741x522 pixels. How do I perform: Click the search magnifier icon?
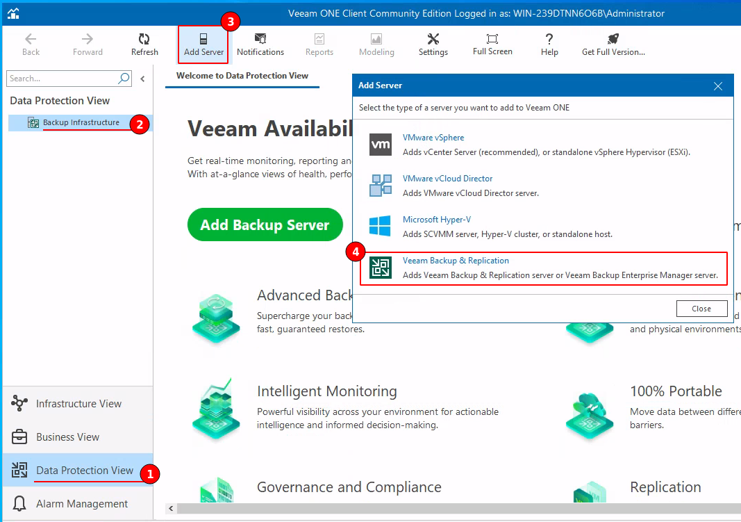click(x=124, y=78)
